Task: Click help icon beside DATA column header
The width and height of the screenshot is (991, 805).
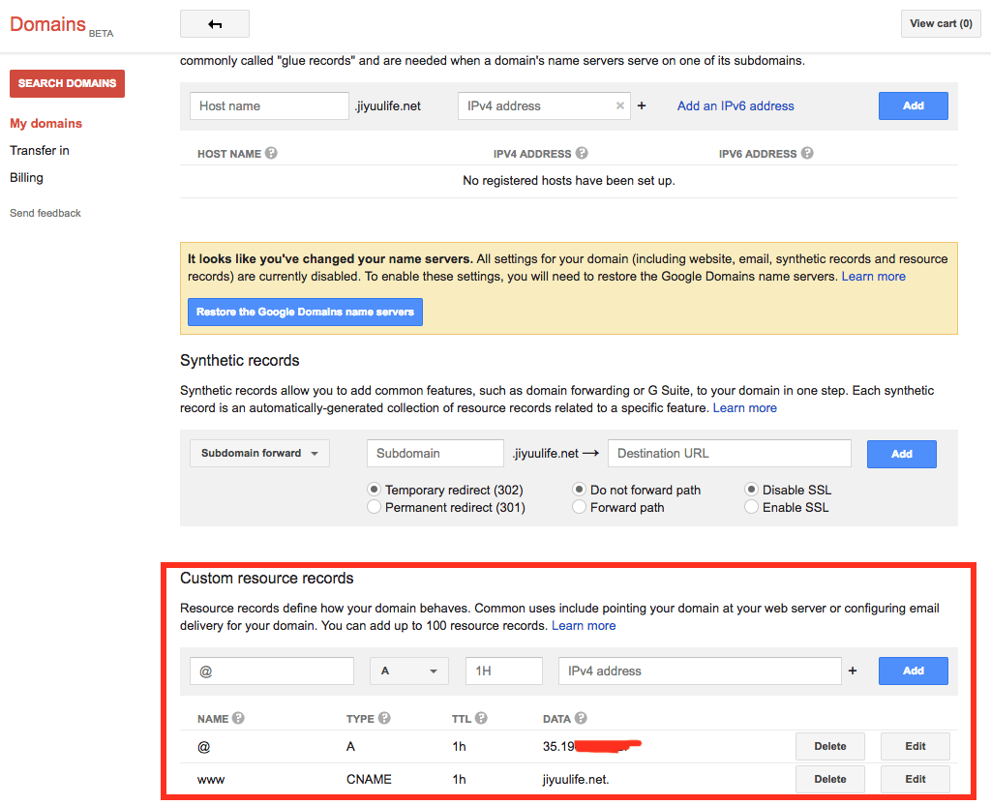Action: 581,718
